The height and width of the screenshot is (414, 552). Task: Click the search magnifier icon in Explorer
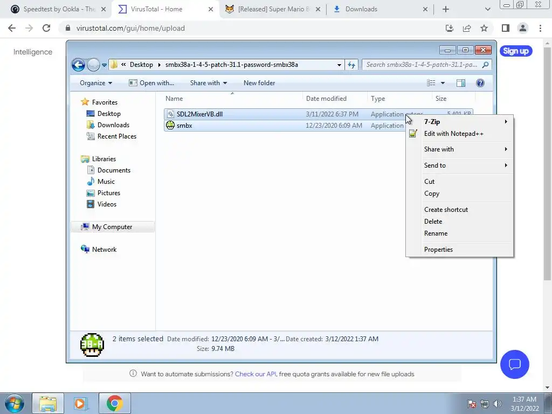point(486,65)
